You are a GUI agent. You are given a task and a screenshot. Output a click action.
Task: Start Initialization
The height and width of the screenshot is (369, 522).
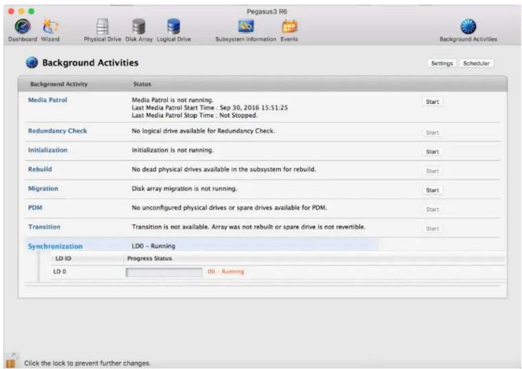(432, 152)
